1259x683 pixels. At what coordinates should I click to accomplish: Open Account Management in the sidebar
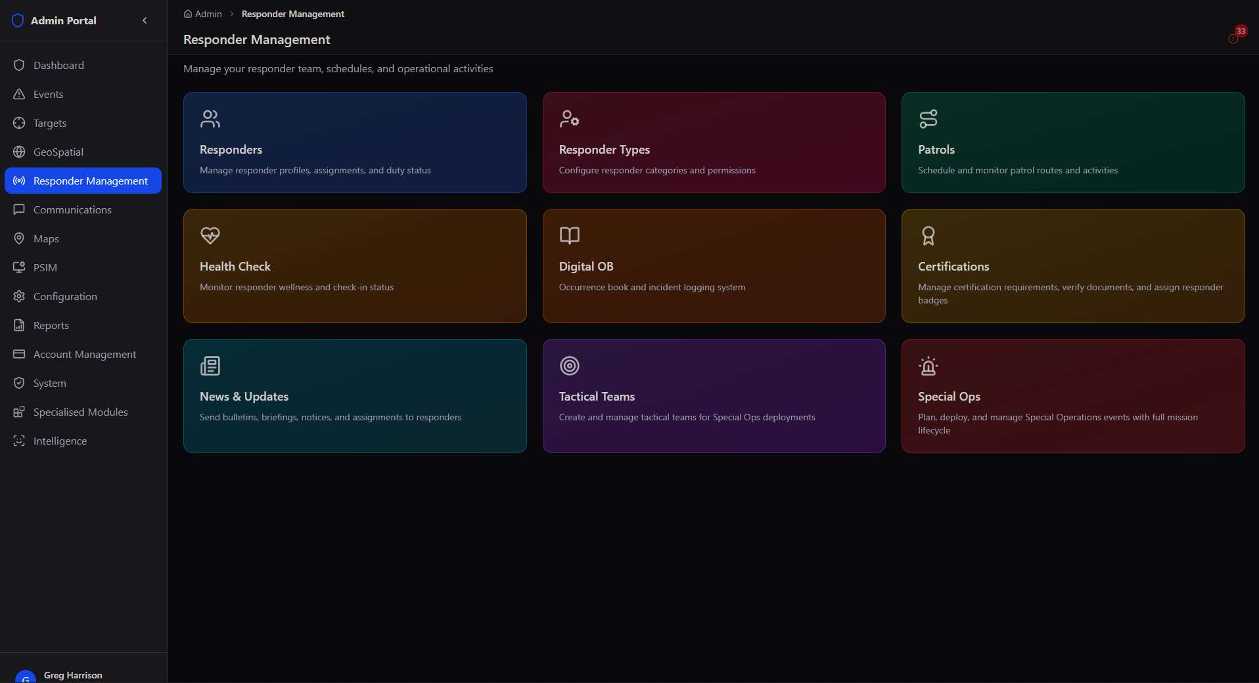pos(83,354)
